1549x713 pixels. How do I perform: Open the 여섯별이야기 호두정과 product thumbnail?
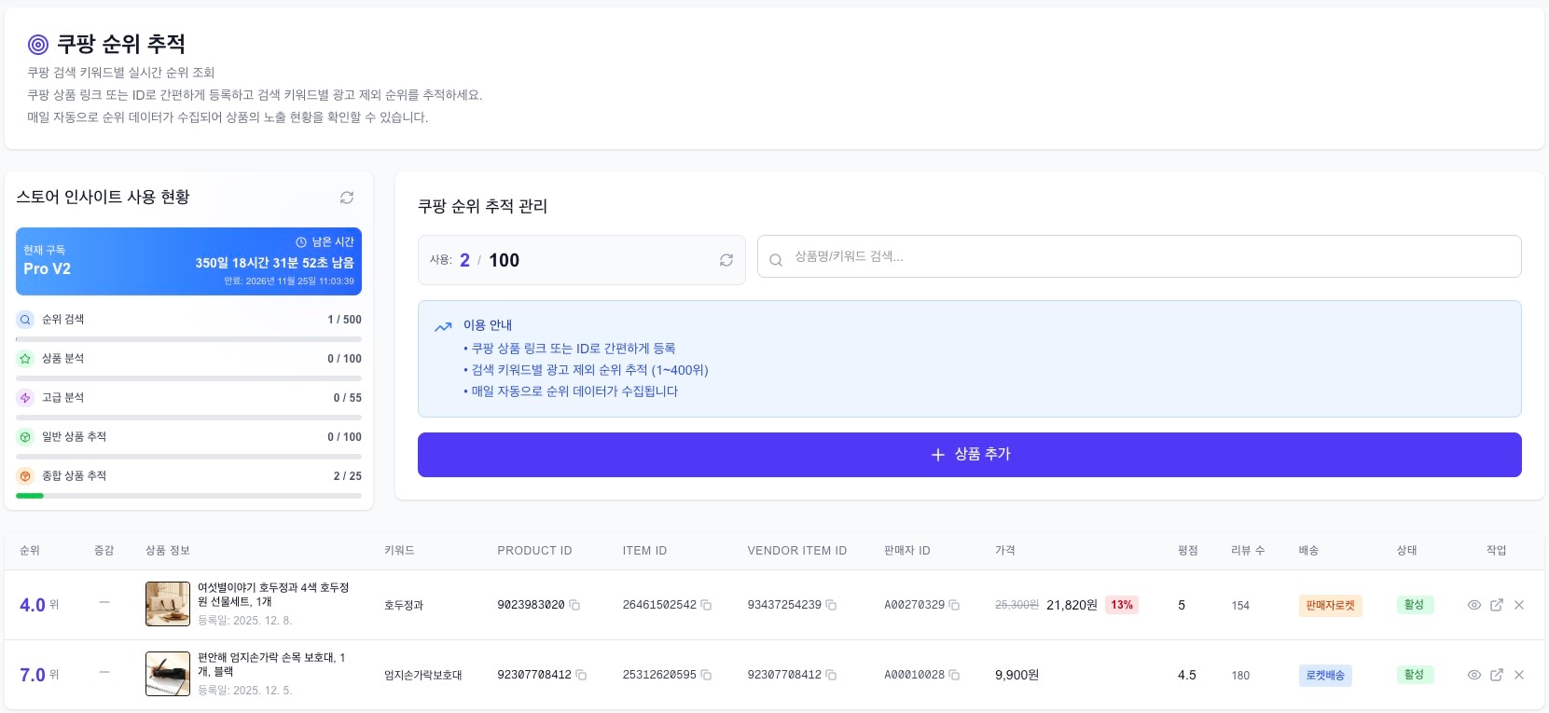coord(168,604)
